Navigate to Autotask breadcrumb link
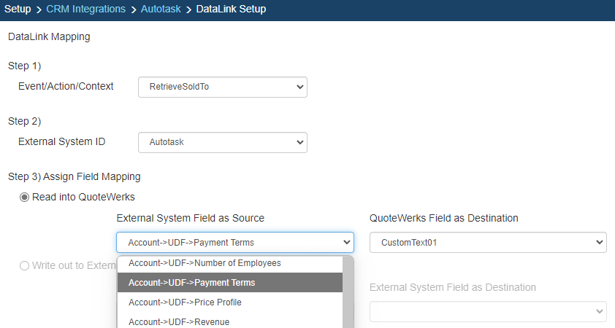Screen dimensions: 615x328 161,9
